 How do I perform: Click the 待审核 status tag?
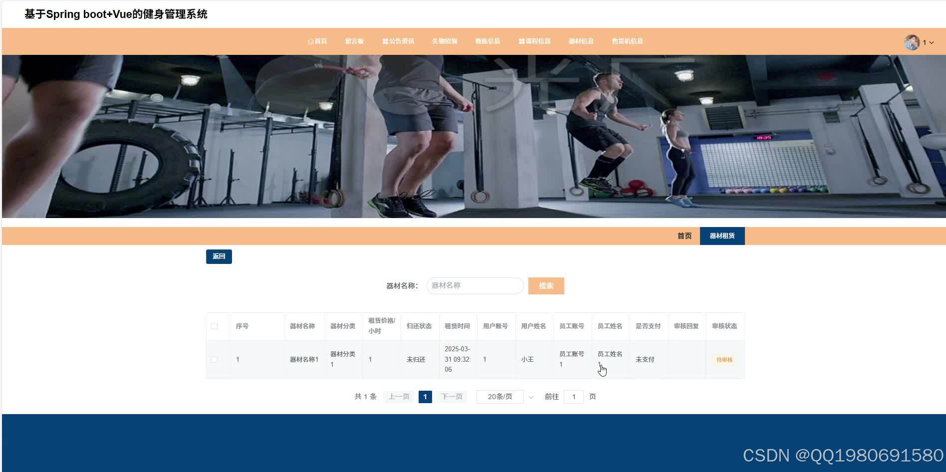[724, 360]
